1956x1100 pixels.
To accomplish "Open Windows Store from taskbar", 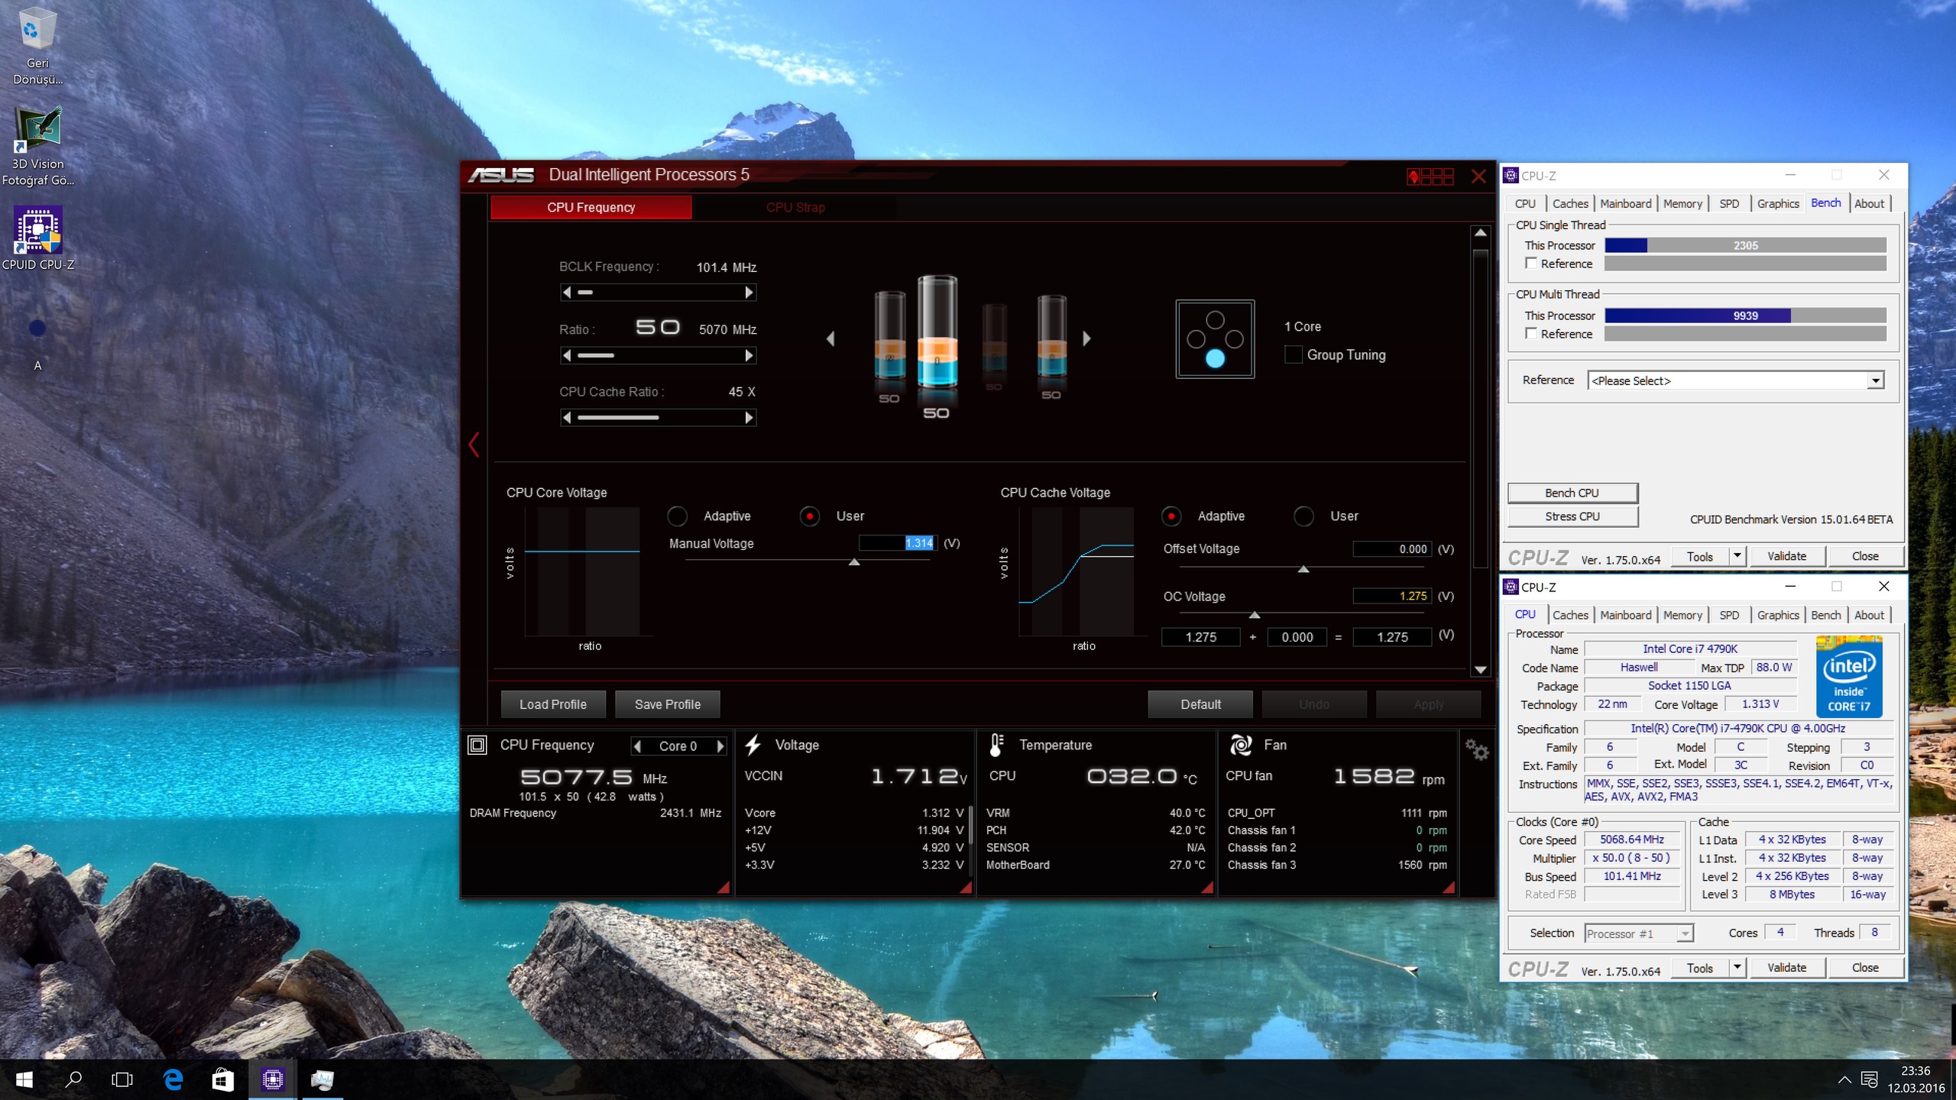I will pyautogui.click(x=222, y=1079).
